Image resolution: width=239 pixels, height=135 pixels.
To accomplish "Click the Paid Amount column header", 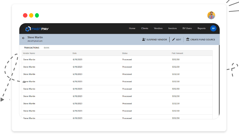I will coord(177,53).
